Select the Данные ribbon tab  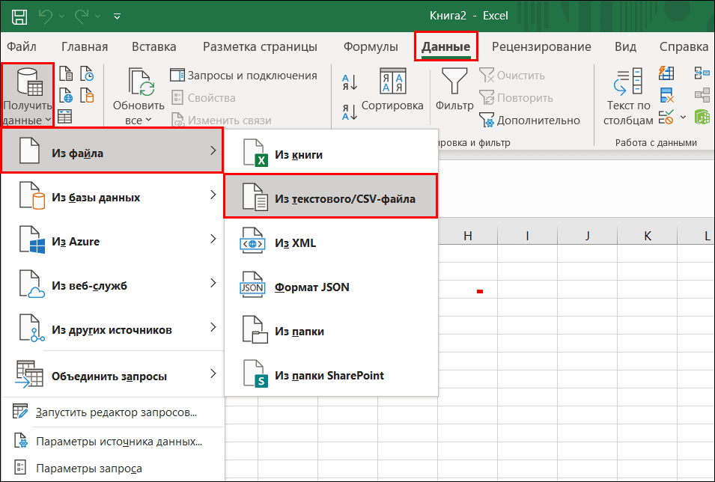tap(445, 46)
